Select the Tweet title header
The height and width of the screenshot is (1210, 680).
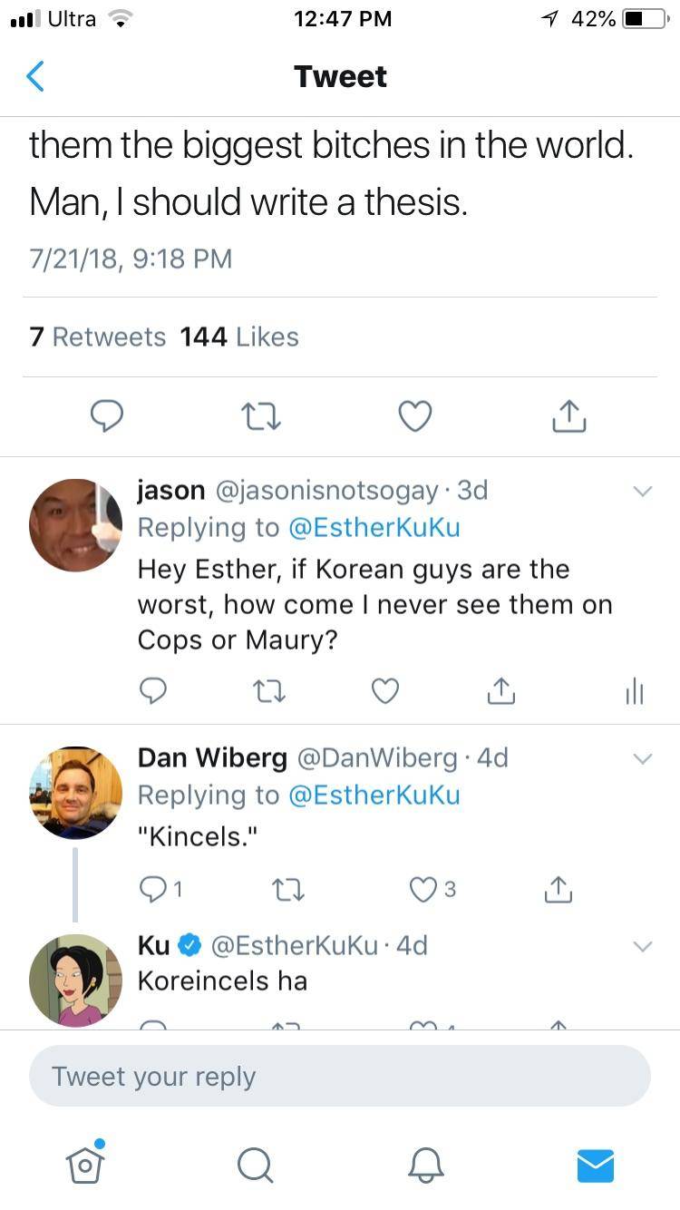point(340,77)
